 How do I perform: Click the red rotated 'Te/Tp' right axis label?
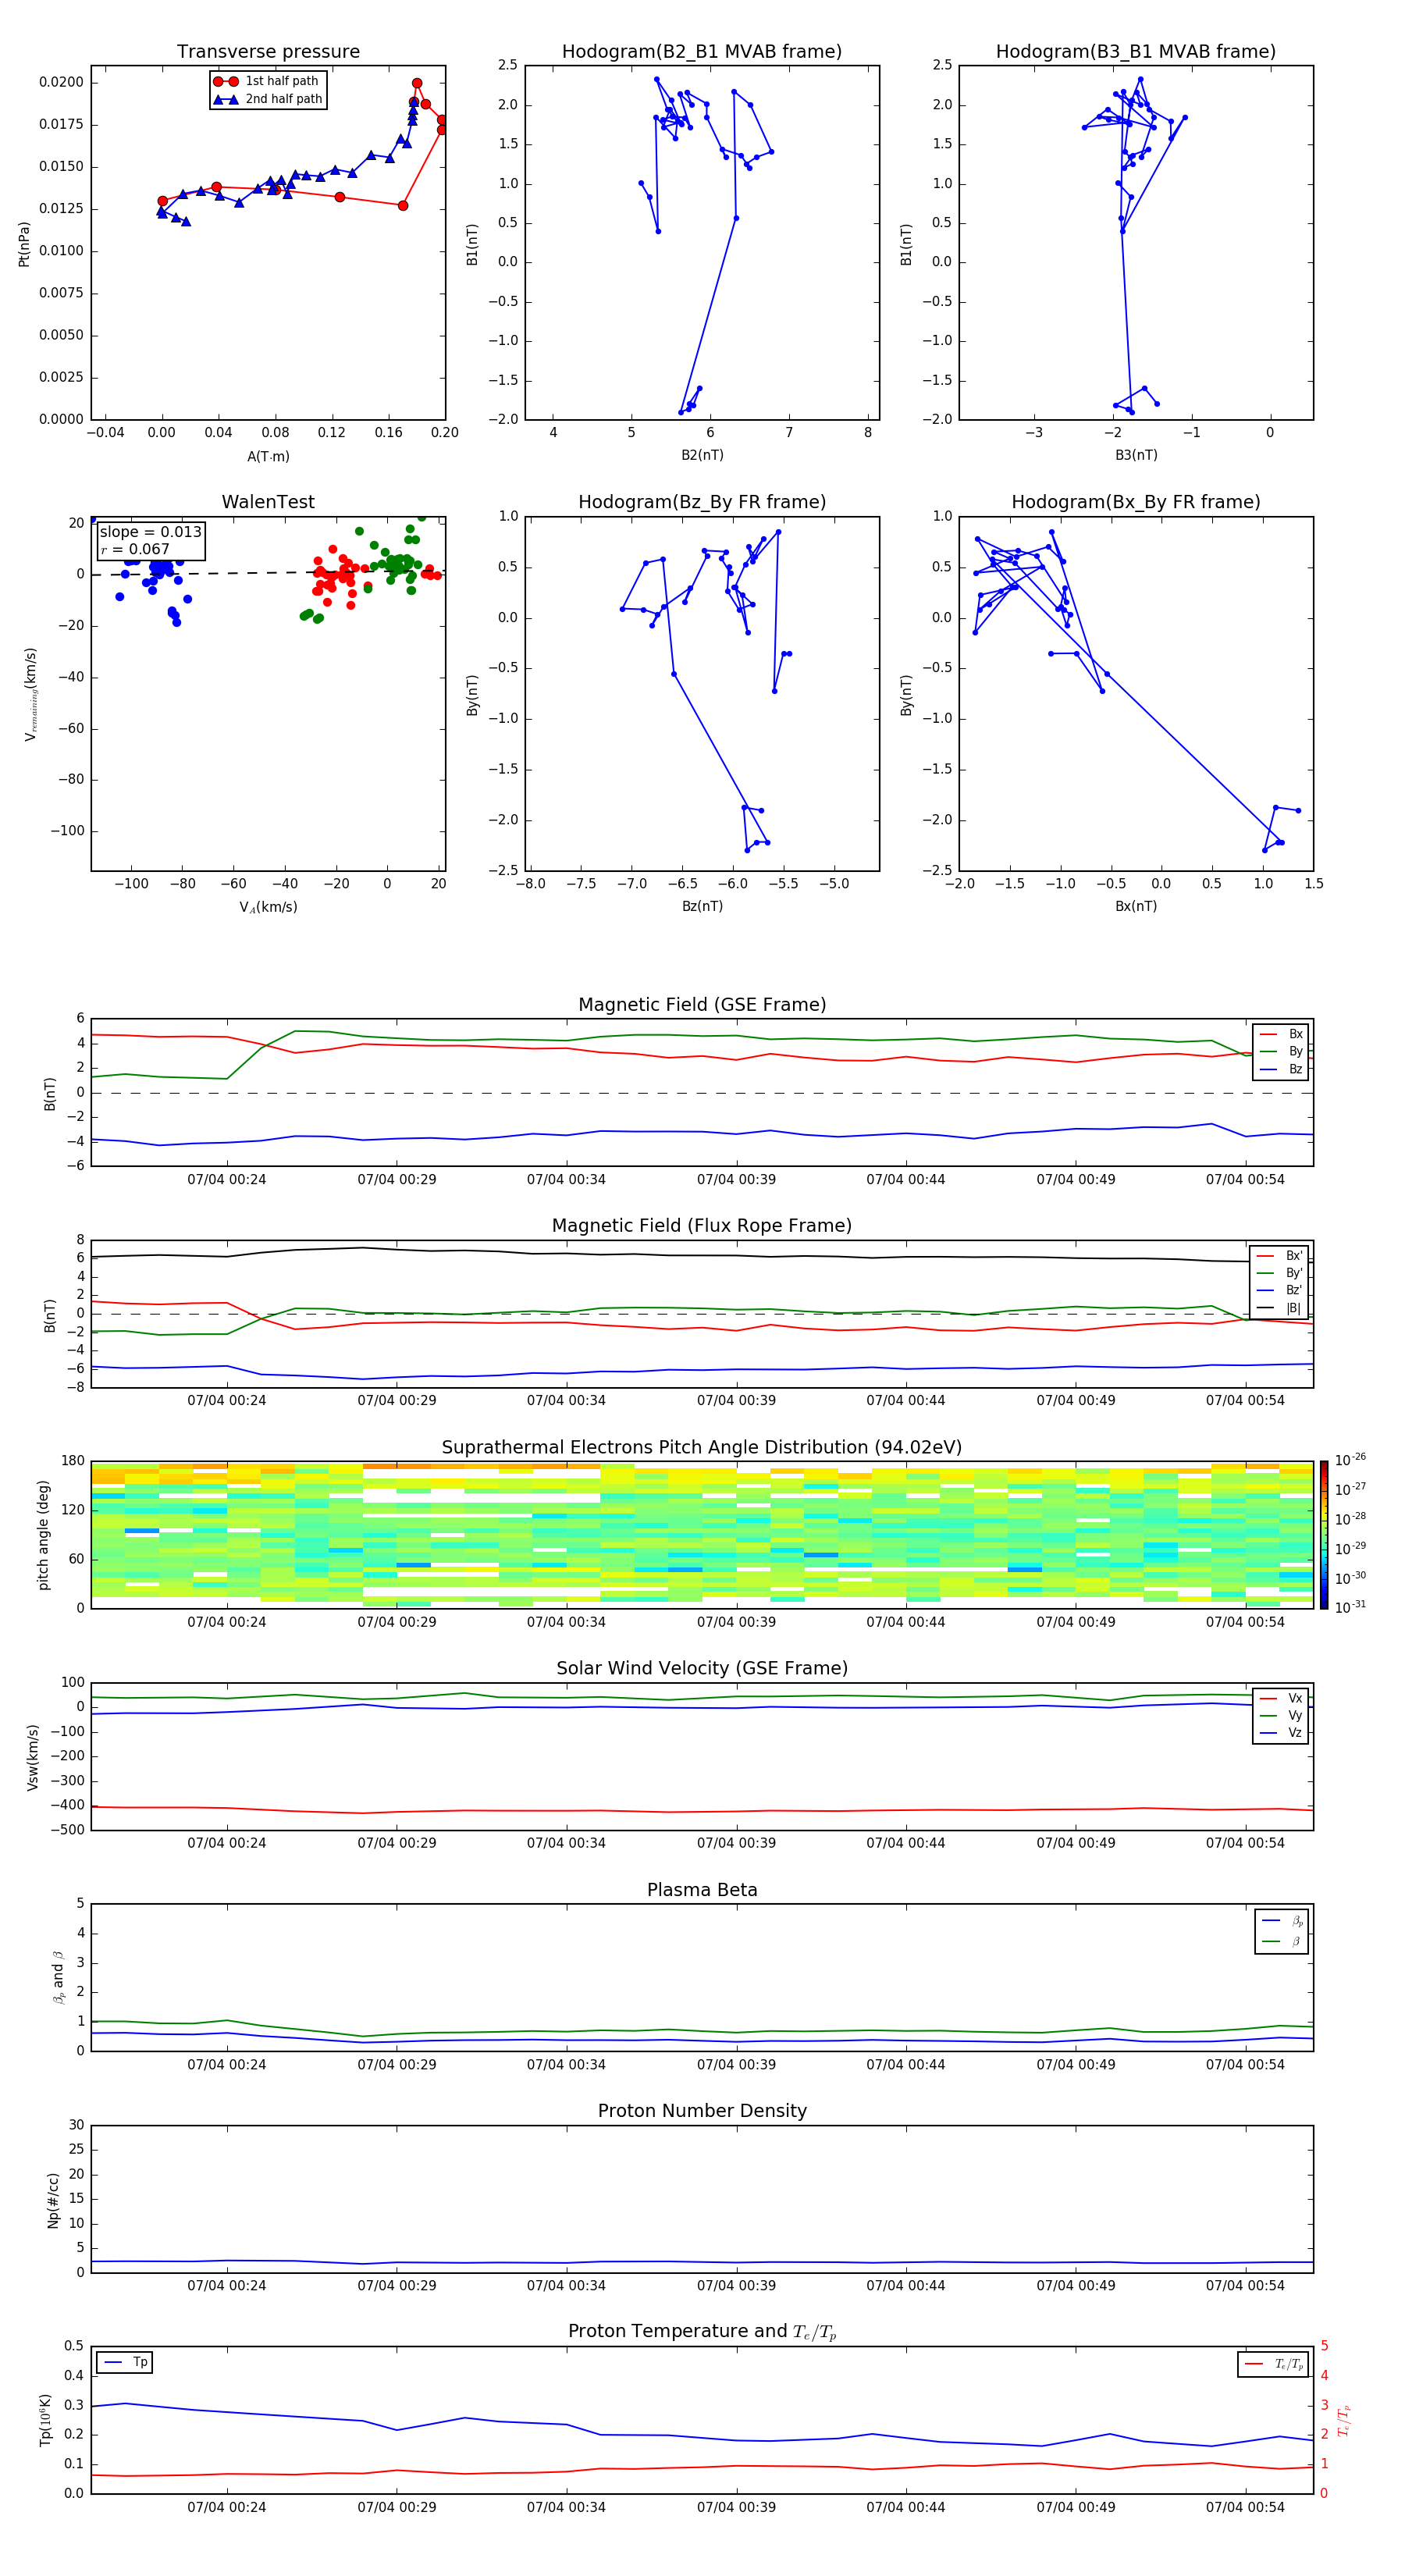[x=1344, y=2420]
